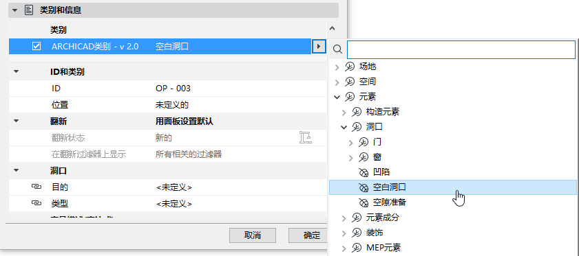Click the 翻新状态 value 新的

164,138
